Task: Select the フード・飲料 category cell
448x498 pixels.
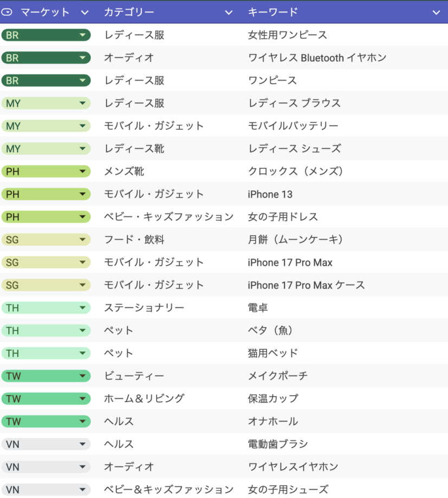Action: [134, 240]
